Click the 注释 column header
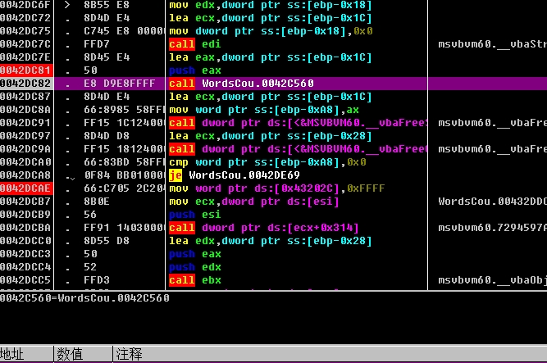 (129, 354)
